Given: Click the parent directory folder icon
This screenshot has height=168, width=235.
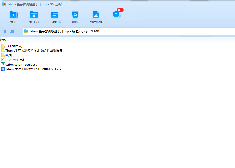Looking at the screenshot, I should pos(3,46).
